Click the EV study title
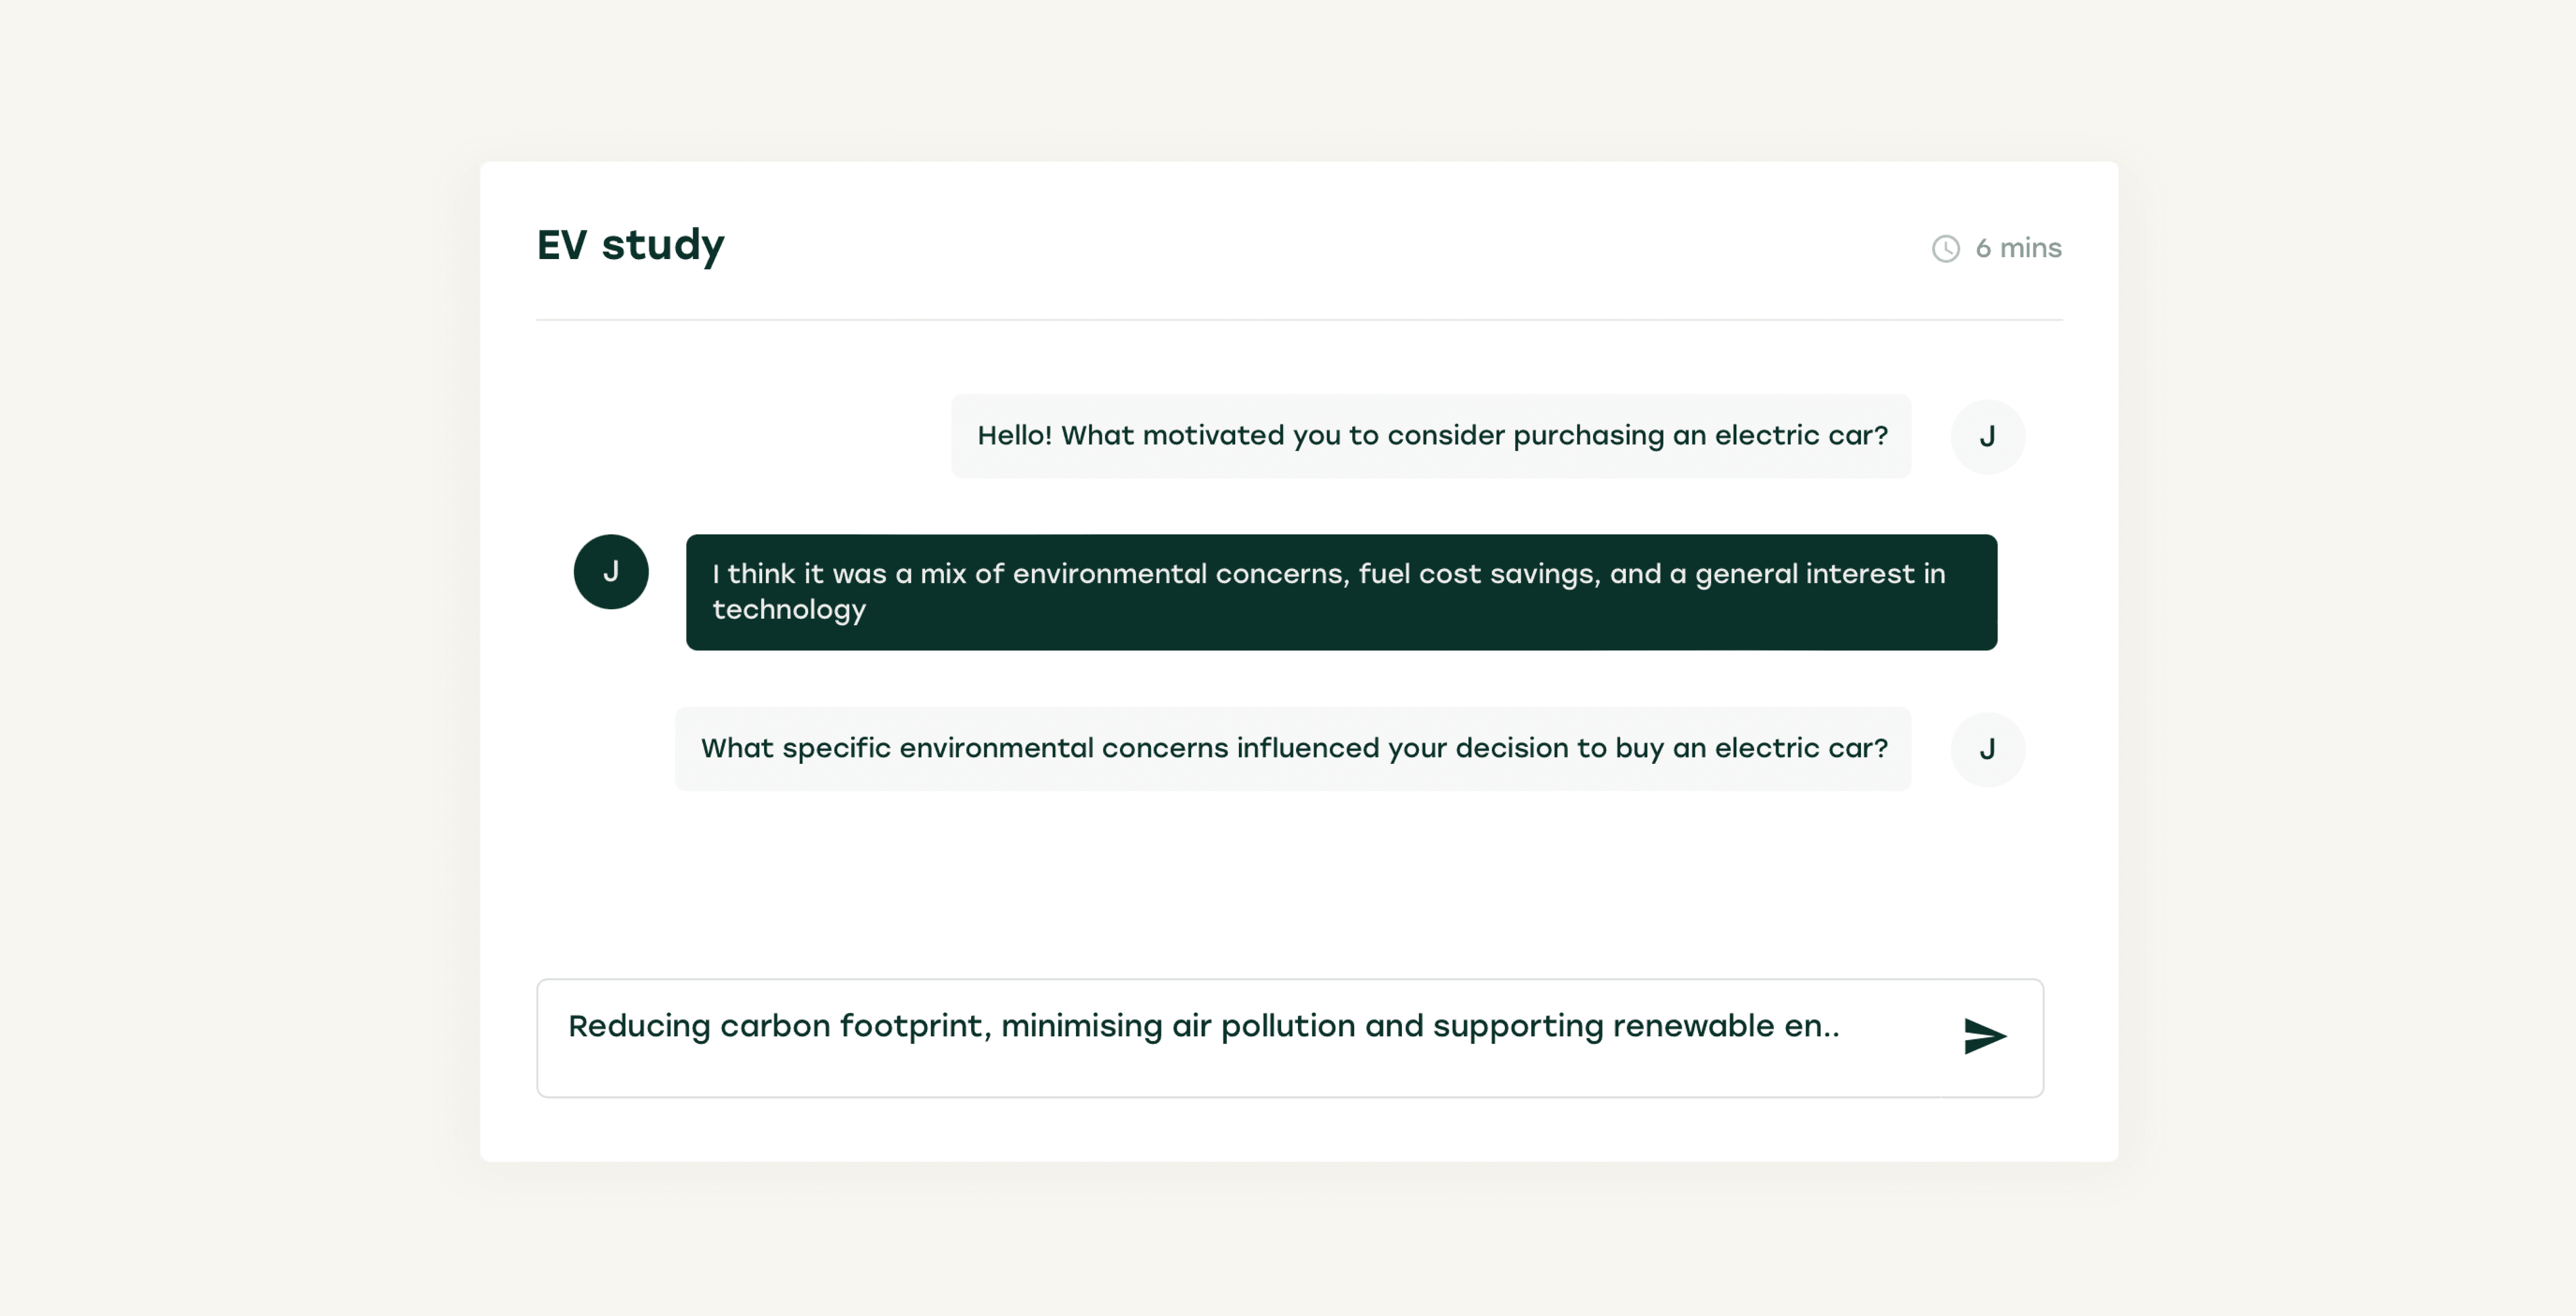Image resolution: width=2576 pixels, height=1316 pixels. click(x=630, y=244)
